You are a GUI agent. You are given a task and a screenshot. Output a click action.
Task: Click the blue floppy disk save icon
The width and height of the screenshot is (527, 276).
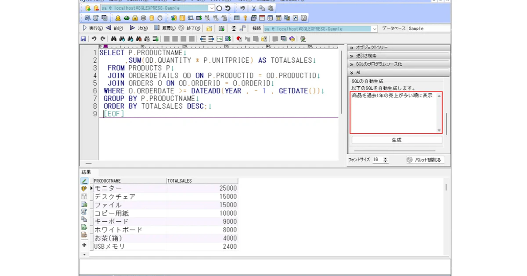tap(83, 39)
